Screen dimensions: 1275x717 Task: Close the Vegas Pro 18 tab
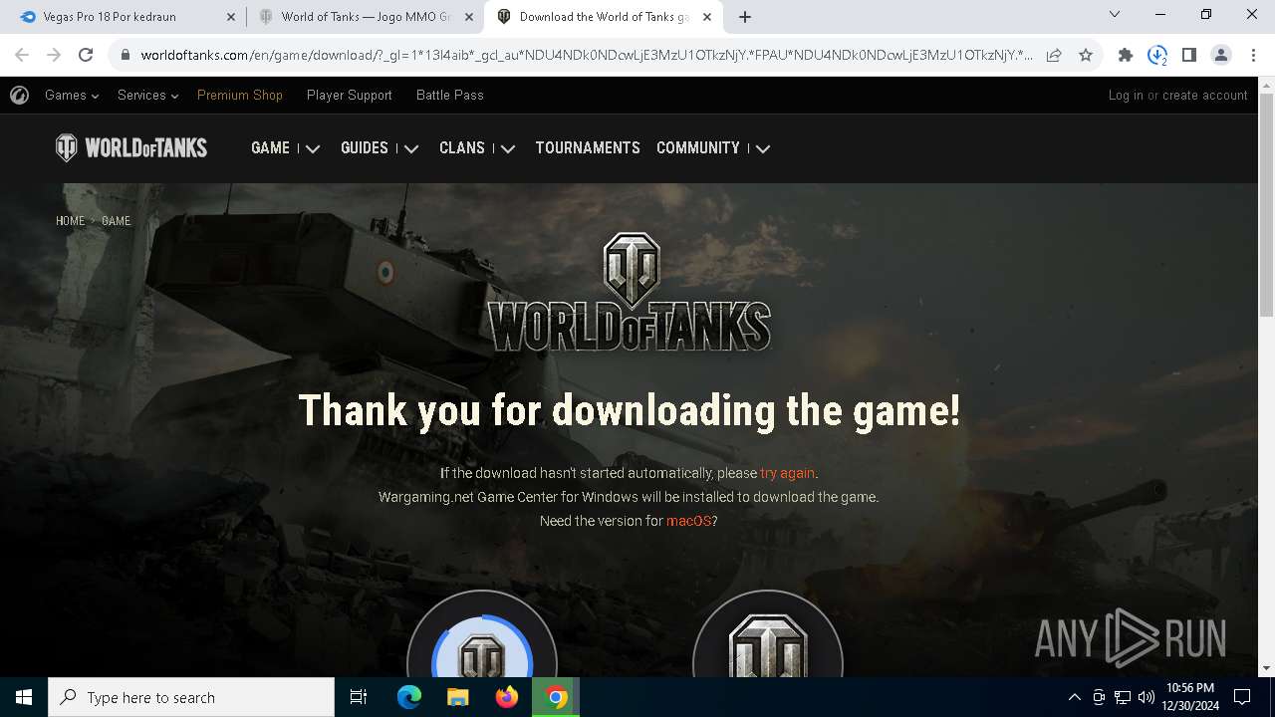coord(231,17)
